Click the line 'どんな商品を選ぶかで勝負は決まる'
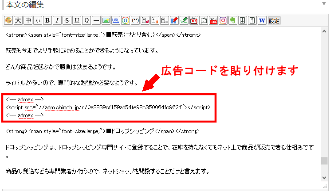This screenshot has width=330, height=191. [x=60, y=67]
